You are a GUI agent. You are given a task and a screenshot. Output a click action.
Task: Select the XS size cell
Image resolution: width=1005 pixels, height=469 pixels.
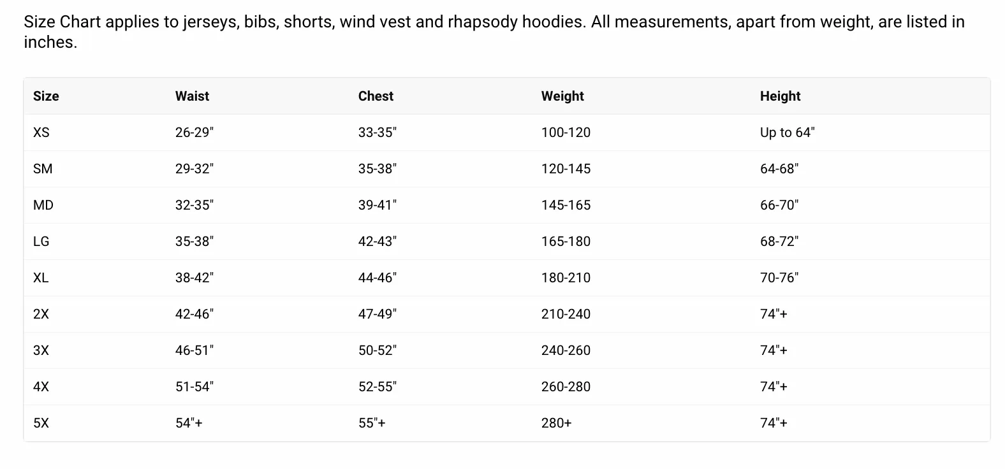tap(41, 133)
